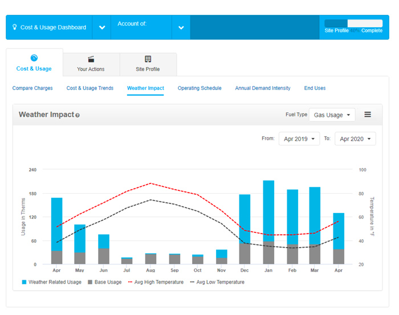
Task: Expand the Cost & Usage Dashboard chevron
Action: click(x=102, y=27)
